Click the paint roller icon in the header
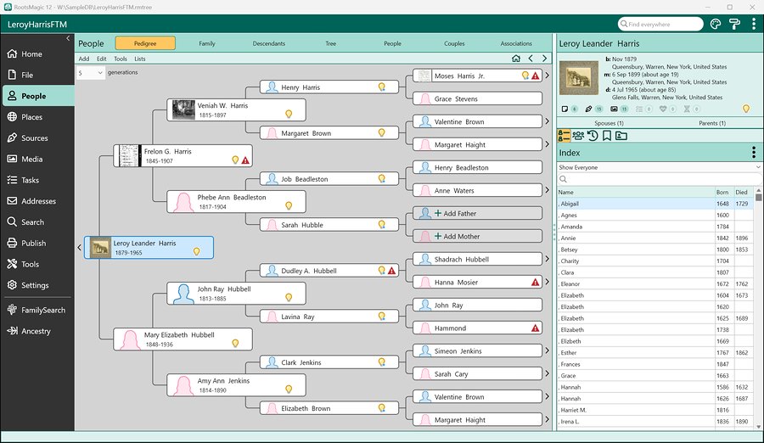764x443 pixels. click(x=734, y=24)
